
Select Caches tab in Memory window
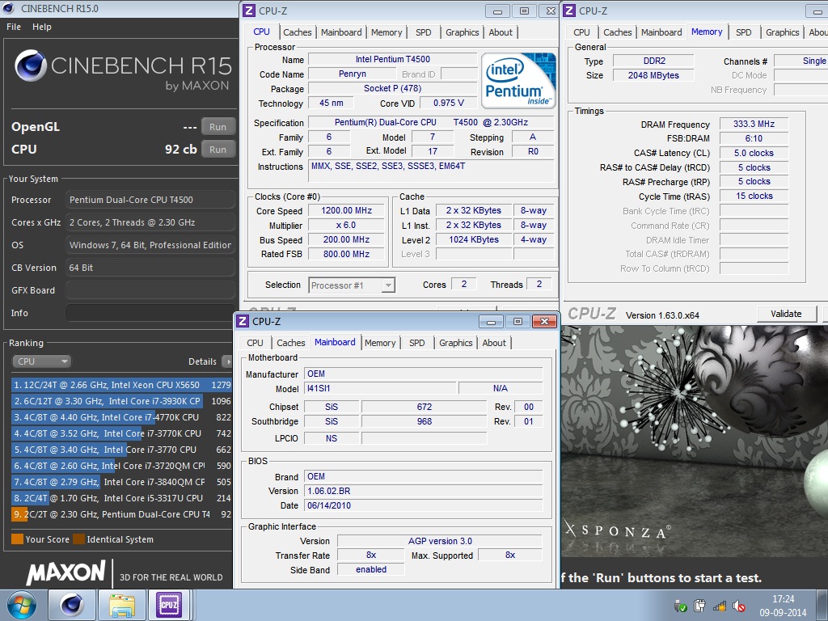(x=617, y=32)
